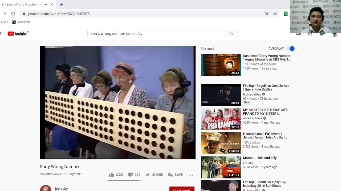
Task: Open the joyhruby channel name link
Action: pos(62,188)
